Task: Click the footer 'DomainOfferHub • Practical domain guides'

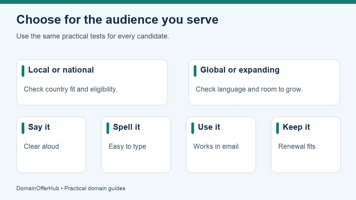Action: (71, 188)
